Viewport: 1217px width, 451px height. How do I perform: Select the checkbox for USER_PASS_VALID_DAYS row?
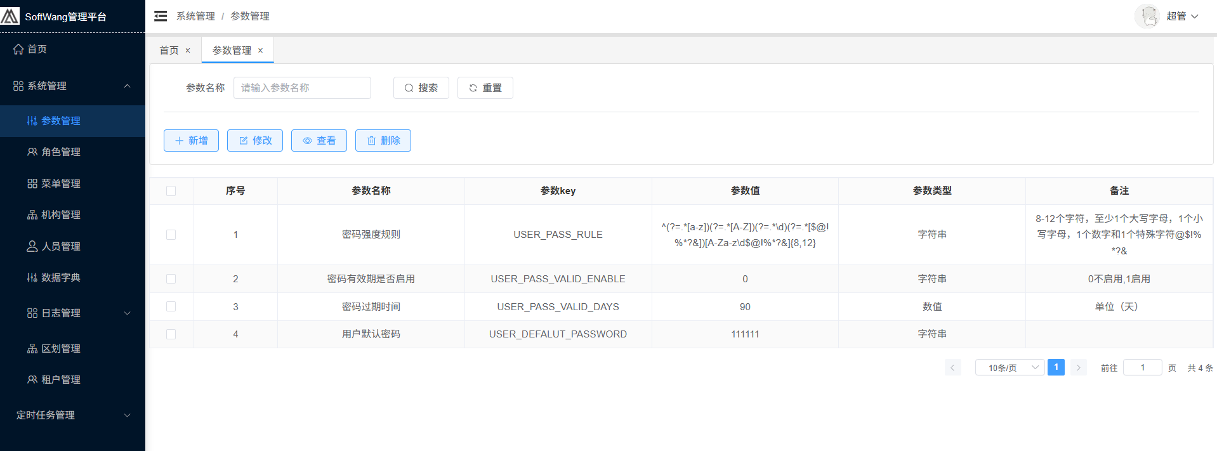[171, 306]
